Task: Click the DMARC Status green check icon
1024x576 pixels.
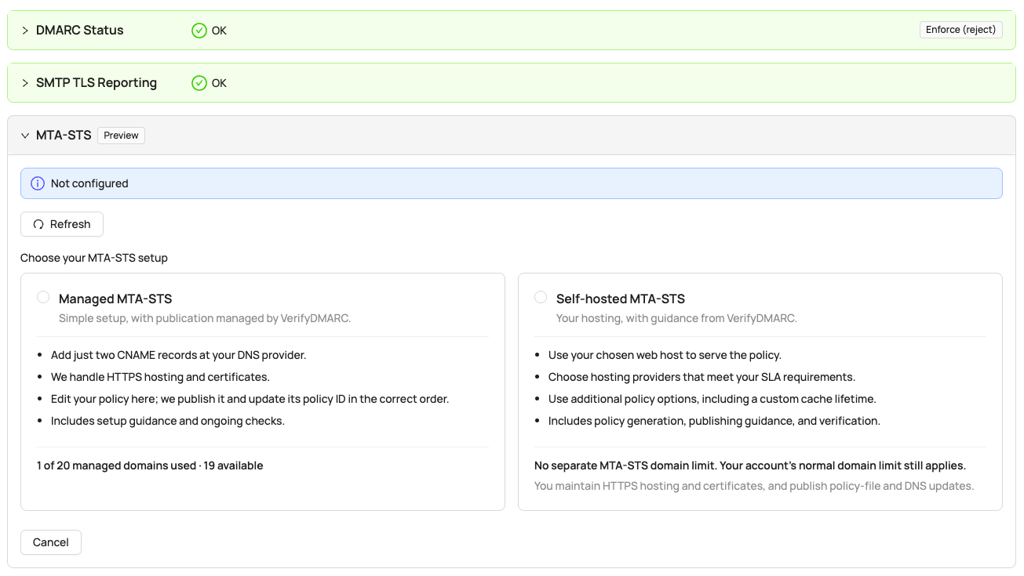Action: [199, 31]
